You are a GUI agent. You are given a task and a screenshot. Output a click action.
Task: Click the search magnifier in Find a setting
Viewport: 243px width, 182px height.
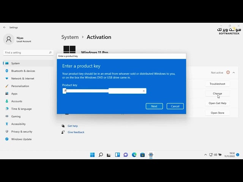pos(50,52)
